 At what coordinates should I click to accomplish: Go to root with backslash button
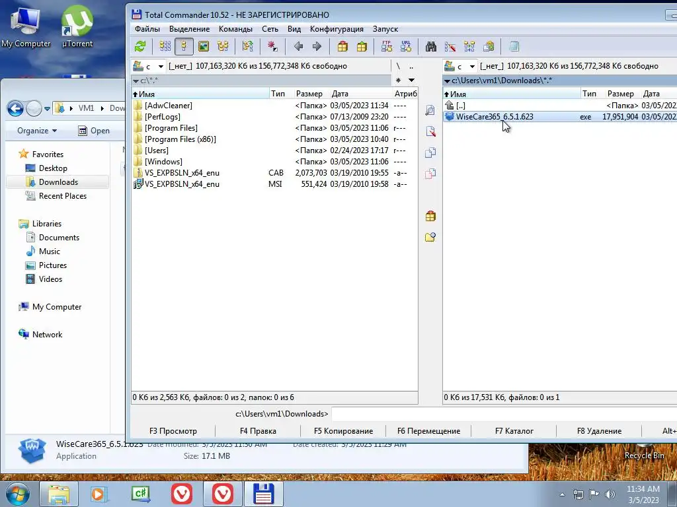[398, 66]
